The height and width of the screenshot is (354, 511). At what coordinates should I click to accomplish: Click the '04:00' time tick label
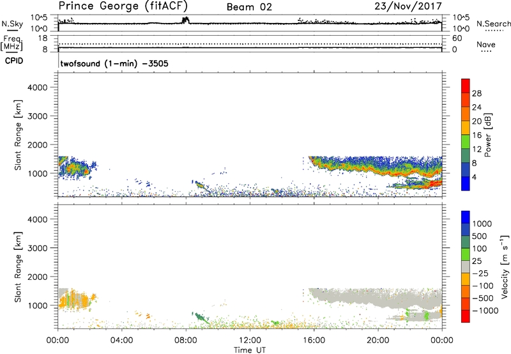click(x=122, y=341)
